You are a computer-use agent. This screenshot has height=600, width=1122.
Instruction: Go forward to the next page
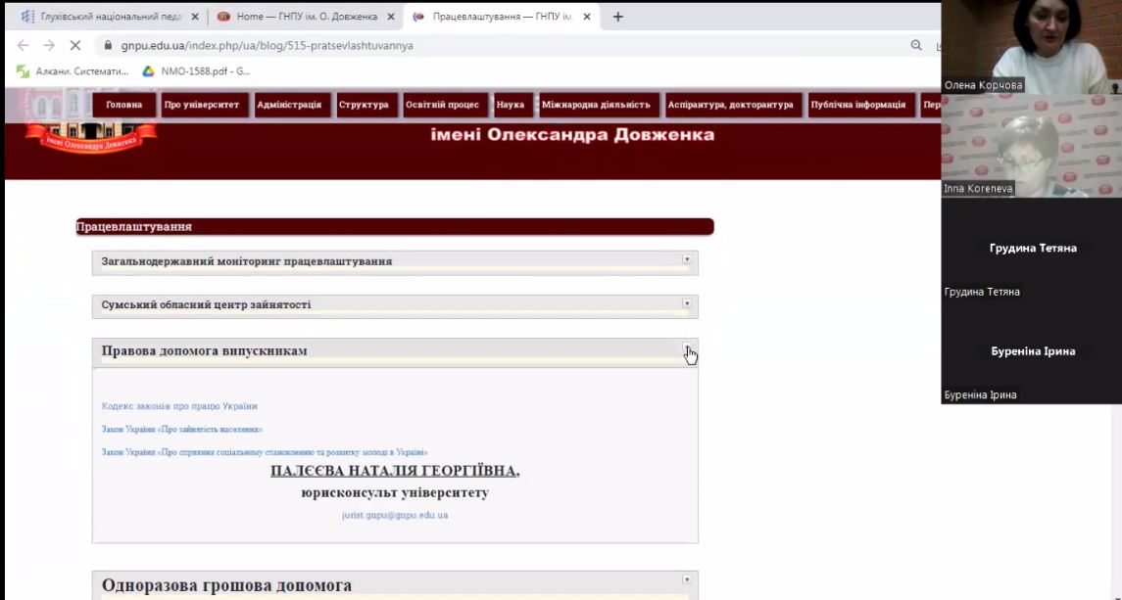click(x=49, y=45)
